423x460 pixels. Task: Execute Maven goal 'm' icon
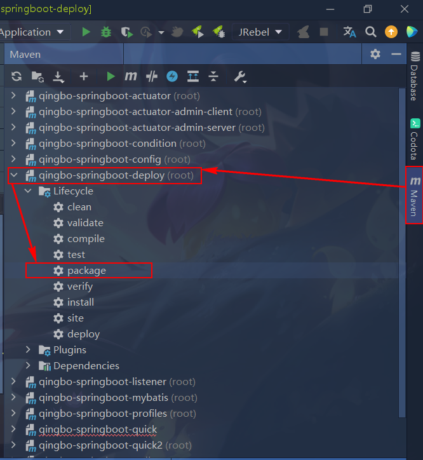(131, 77)
